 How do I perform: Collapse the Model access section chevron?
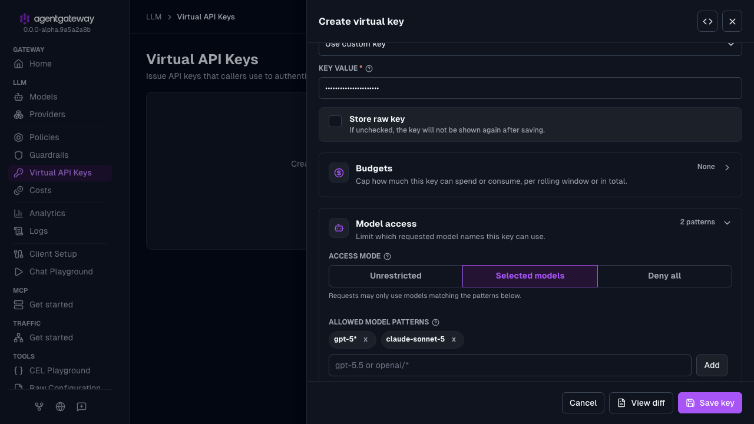click(727, 223)
